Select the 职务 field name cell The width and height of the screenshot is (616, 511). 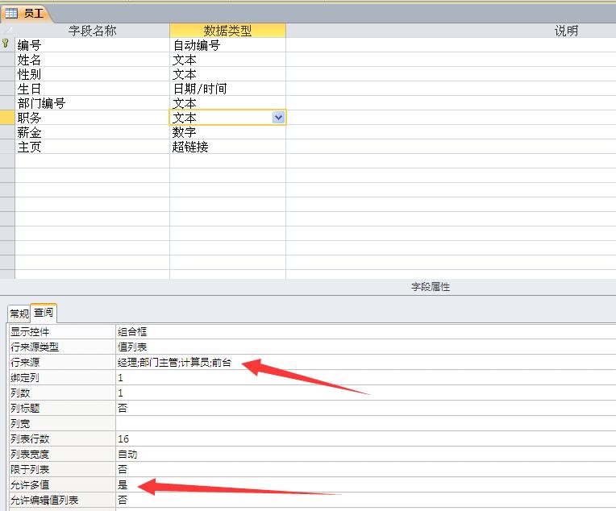click(93, 118)
